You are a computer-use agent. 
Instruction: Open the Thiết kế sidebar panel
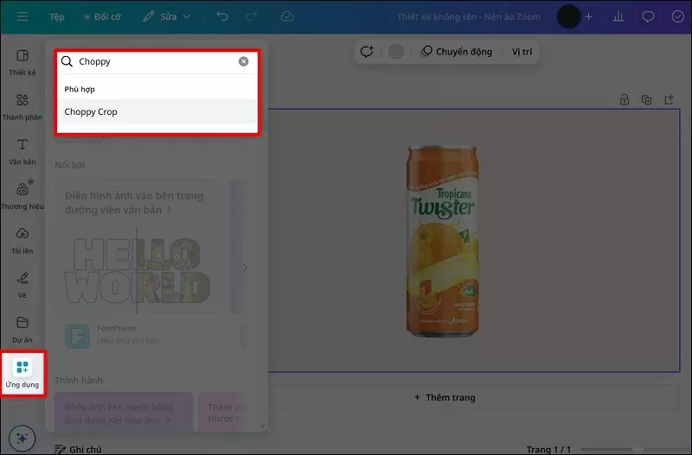[22, 61]
